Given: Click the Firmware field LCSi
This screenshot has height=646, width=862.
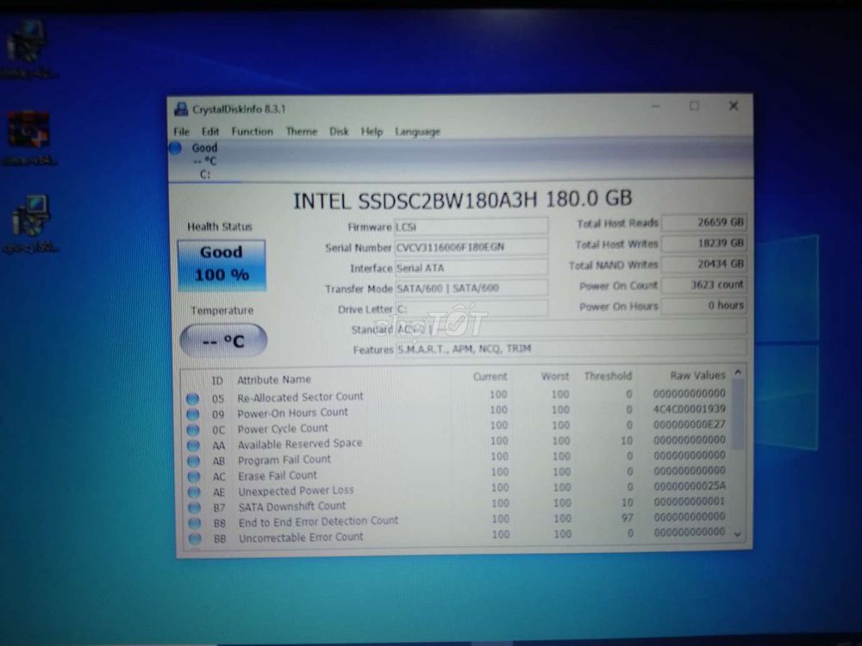Looking at the screenshot, I should [x=472, y=227].
